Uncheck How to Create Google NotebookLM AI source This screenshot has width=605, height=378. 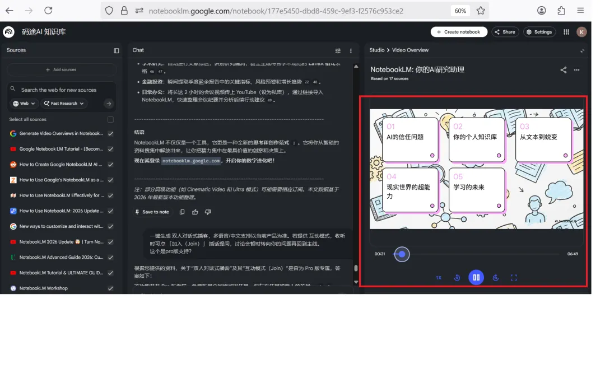110,164
